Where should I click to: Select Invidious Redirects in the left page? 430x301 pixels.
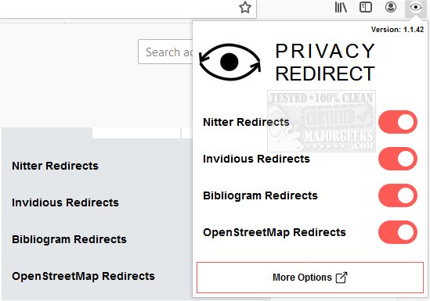click(65, 202)
